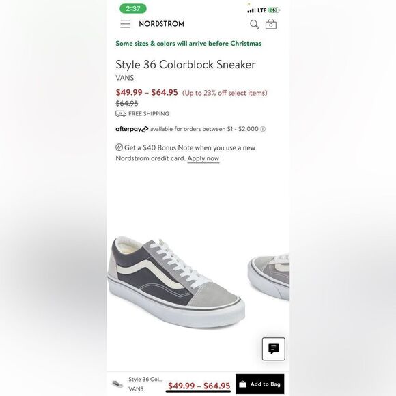Open the shopping bag icon
This screenshot has height=396, width=396.
coord(271,25)
